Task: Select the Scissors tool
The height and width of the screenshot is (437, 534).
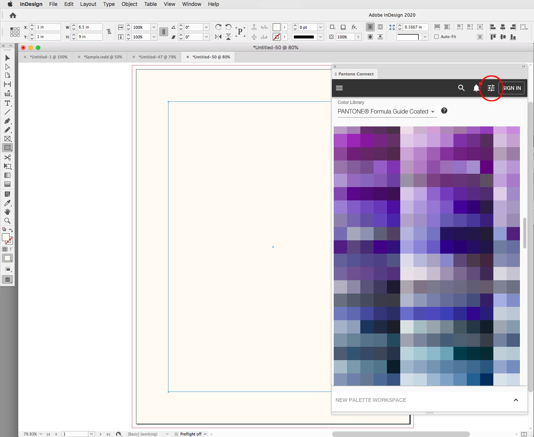Action: point(7,157)
